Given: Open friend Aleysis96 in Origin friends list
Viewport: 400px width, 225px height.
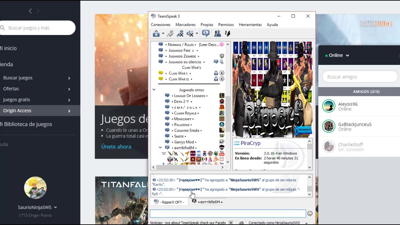Looking at the screenshot, I should point(359,106).
